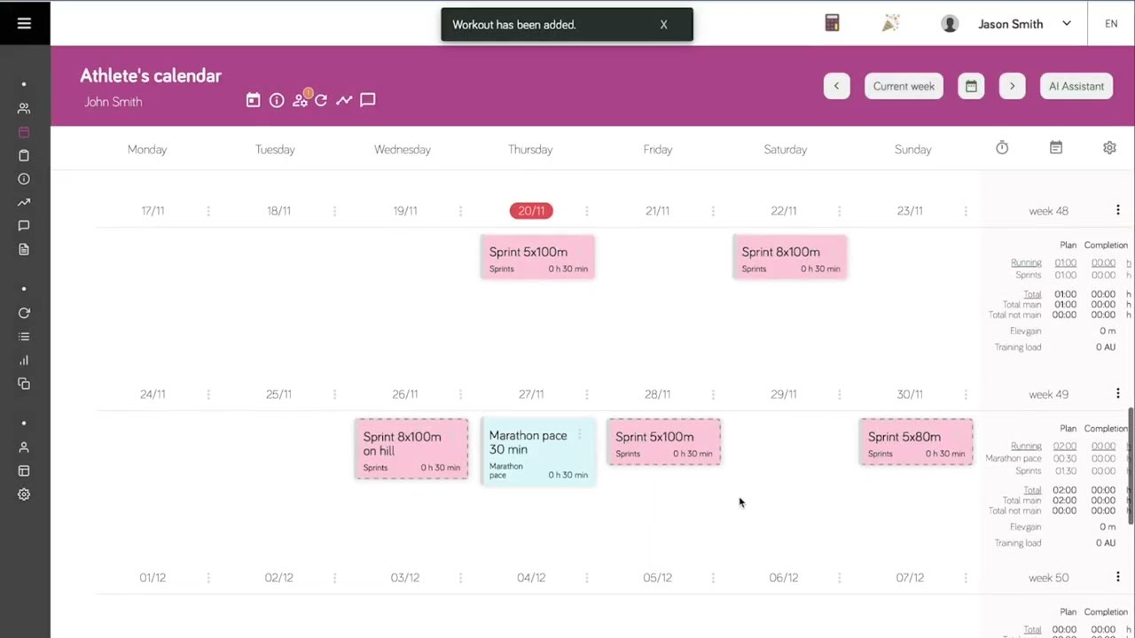Open the list icon in sidebar
Screen dimensions: 1135x638
pyautogui.click(x=24, y=337)
